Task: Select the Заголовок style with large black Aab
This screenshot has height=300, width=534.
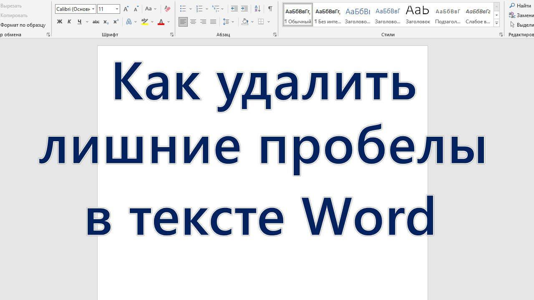Action: pyautogui.click(x=418, y=15)
